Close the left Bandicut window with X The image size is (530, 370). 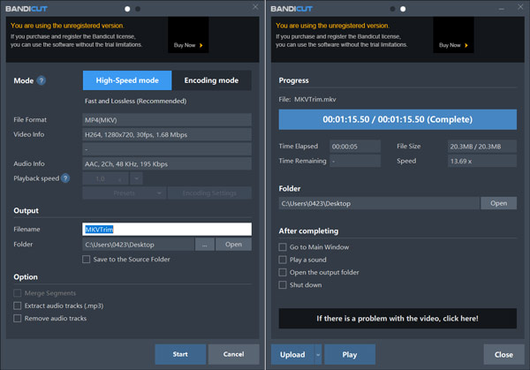tap(255, 7)
